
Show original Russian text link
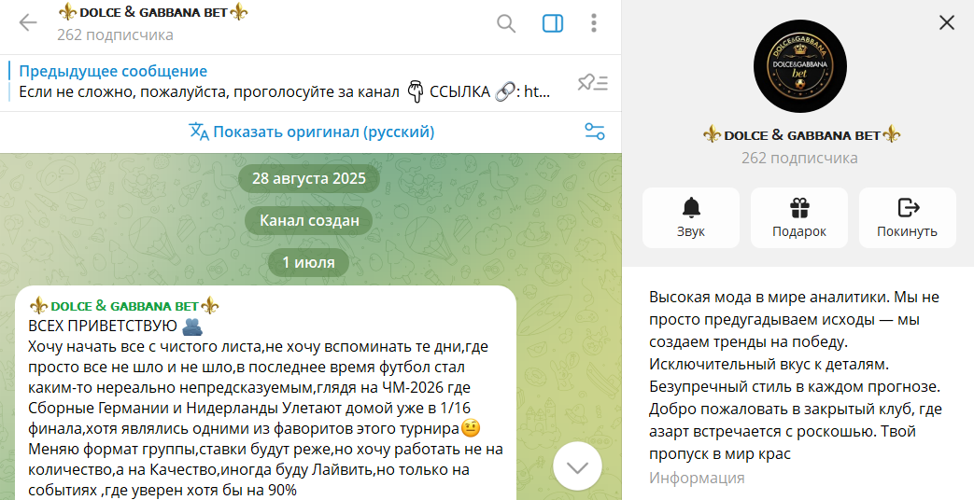(x=323, y=132)
